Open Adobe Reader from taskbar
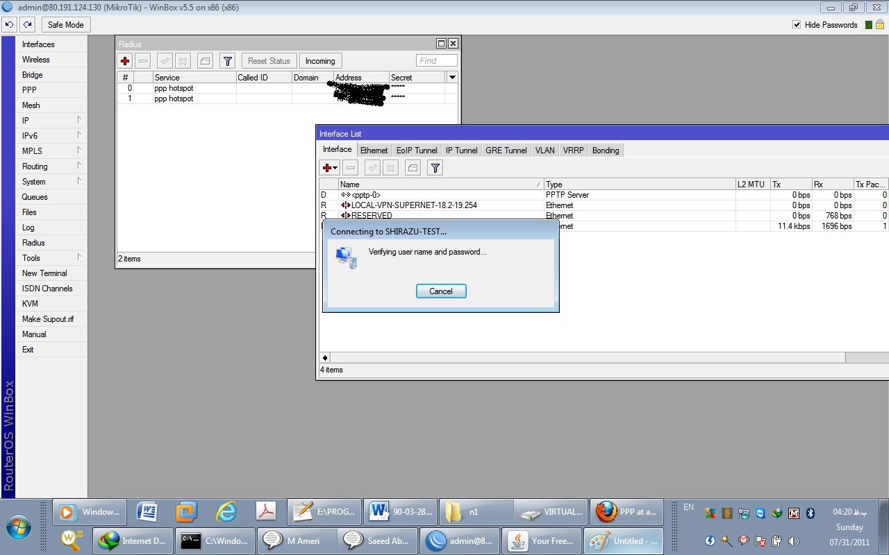The image size is (889, 555). 267,512
